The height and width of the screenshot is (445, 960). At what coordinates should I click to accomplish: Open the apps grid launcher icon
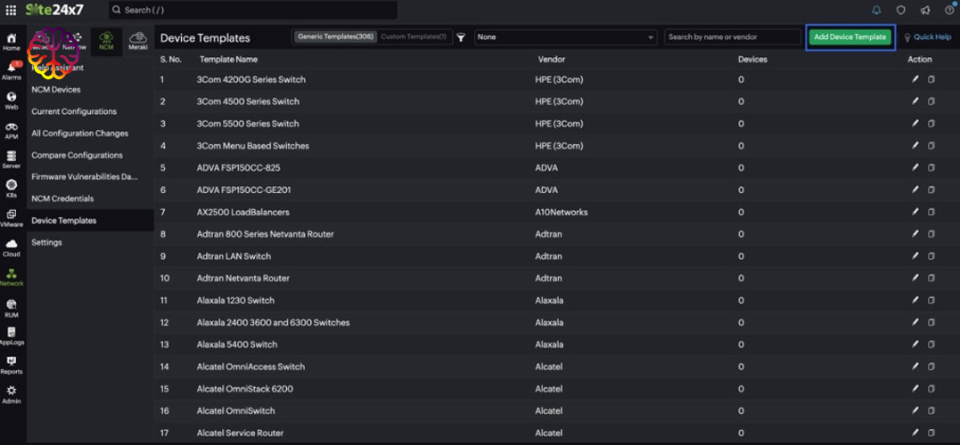tap(11, 10)
